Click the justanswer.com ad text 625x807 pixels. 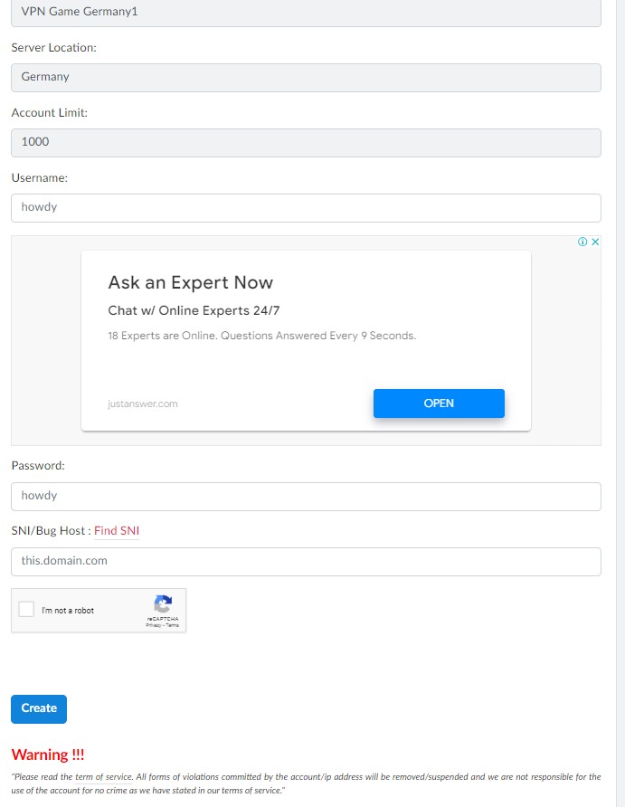point(143,404)
